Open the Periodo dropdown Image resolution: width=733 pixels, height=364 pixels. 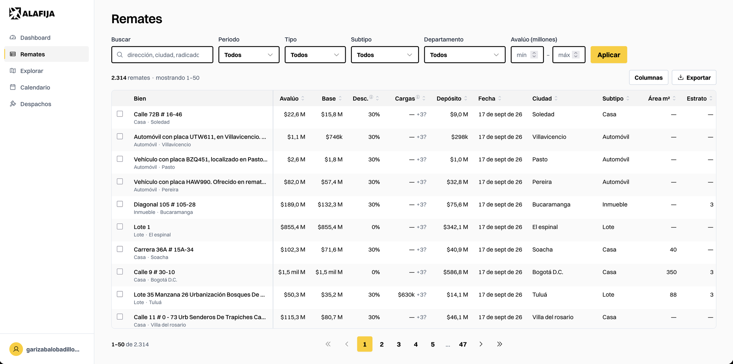click(x=249, y=55)
